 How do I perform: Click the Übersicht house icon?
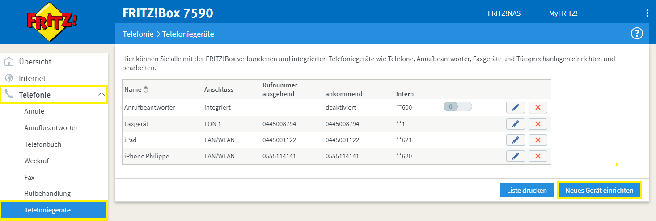(9, 62)
